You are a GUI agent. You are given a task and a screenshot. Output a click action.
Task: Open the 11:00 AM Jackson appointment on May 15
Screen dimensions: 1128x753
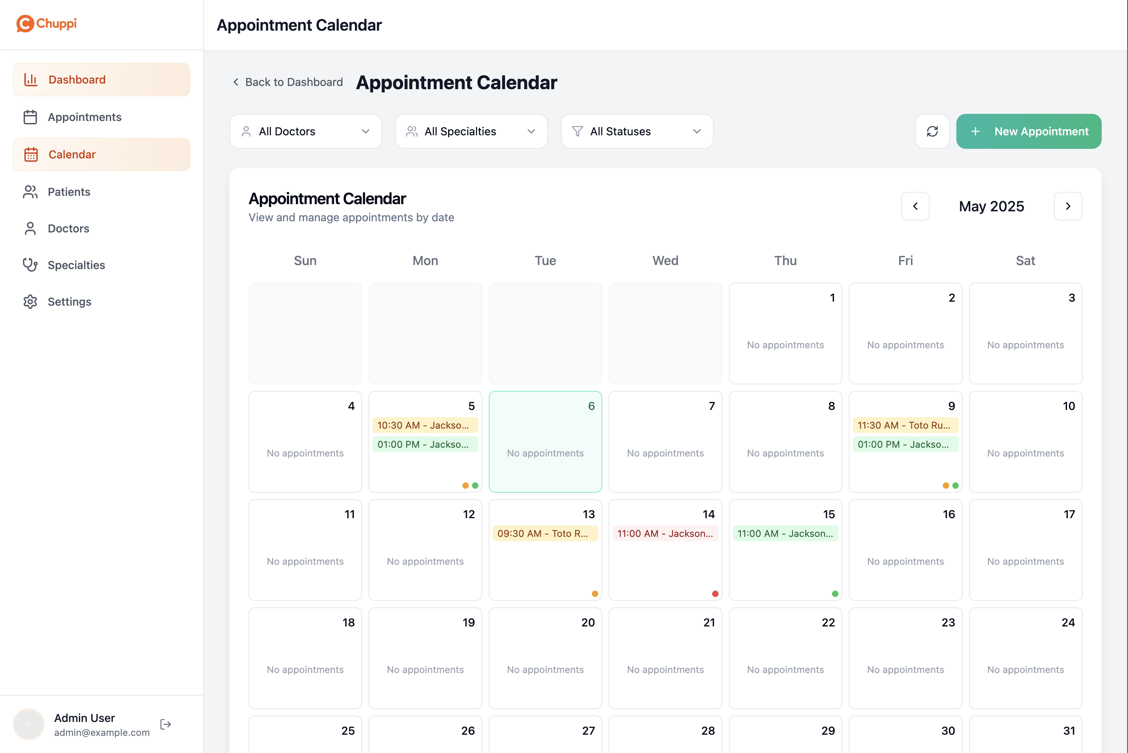tap(785, 533)
